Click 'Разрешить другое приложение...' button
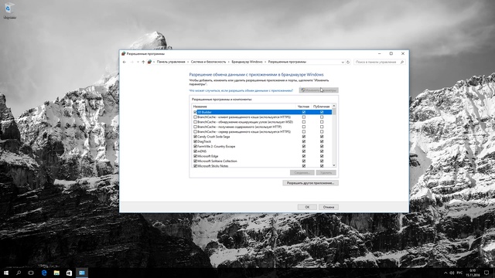495x278 pixels. (x=311, y=183)
